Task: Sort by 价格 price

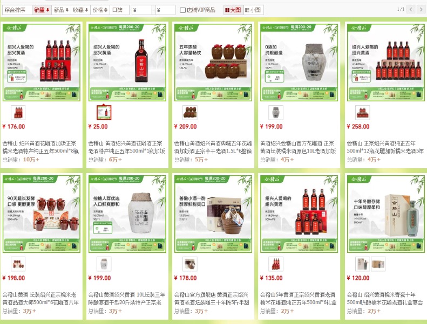Action: [100, 10]
